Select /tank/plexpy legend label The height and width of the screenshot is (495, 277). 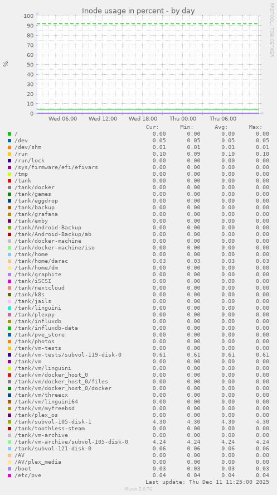[35, 314]
